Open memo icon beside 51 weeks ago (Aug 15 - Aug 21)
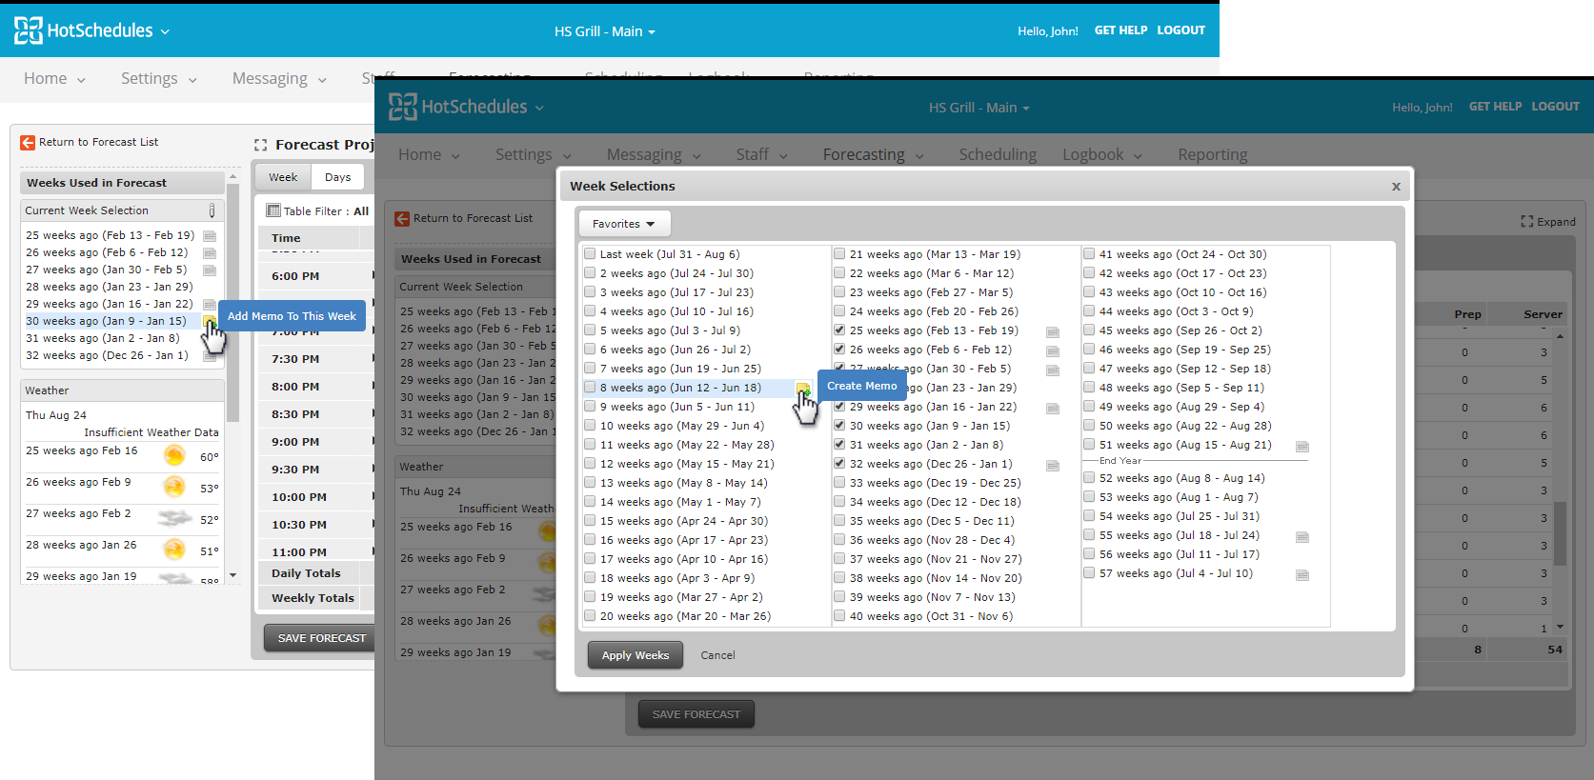The image size is (1594, 780). pyautogui.click(x=1302, y=447)
